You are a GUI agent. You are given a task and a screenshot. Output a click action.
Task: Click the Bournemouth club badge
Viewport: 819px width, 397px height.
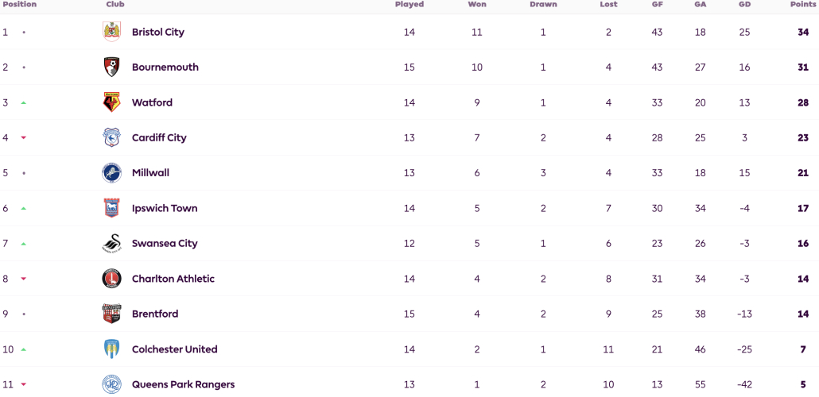point(111,67)
